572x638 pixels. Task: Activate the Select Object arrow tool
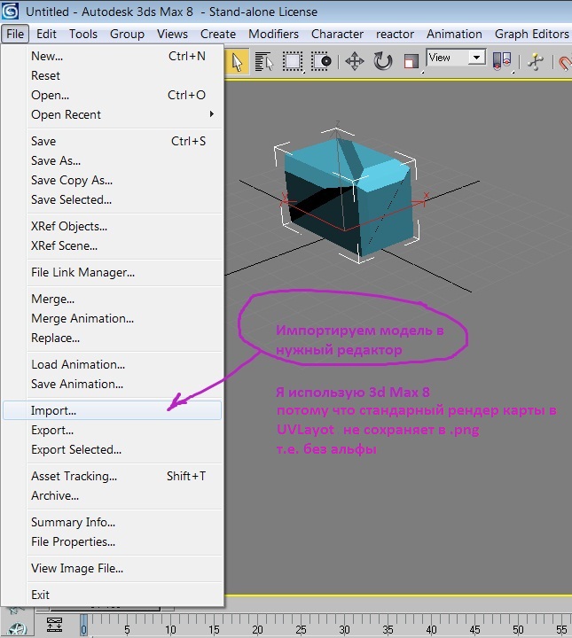[x=239, y=61]
